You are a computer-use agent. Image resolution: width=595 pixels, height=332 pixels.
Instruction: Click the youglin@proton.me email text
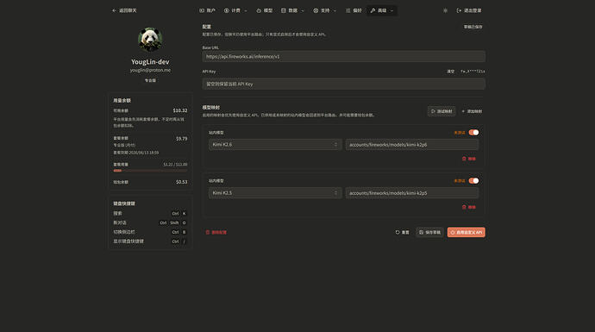pos(150,70)
